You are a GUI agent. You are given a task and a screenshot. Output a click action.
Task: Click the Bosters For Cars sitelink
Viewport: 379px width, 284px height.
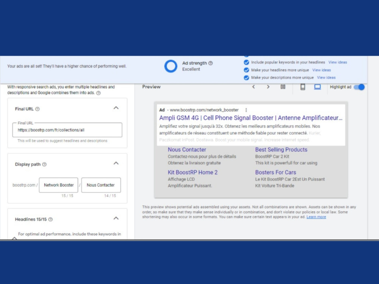pyautogui.click(x=276, y=172)
